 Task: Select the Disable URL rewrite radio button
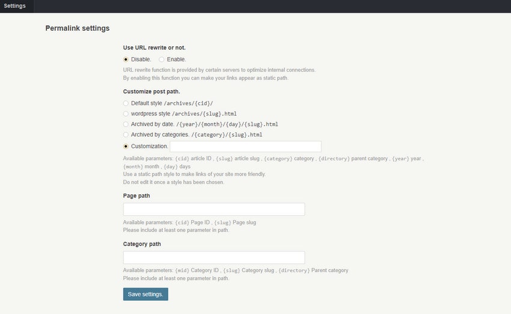click(126, 60)
